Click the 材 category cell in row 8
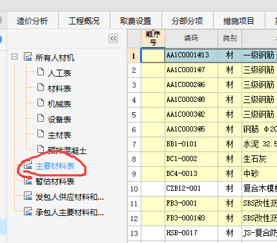277x243 pixels. [x=230, y=159]
